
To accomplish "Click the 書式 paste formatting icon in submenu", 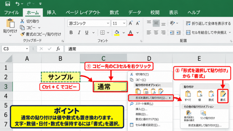I will (223, 96).
